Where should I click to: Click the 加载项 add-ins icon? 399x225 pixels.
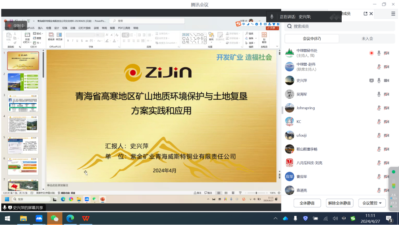click(x=264, y=38)
